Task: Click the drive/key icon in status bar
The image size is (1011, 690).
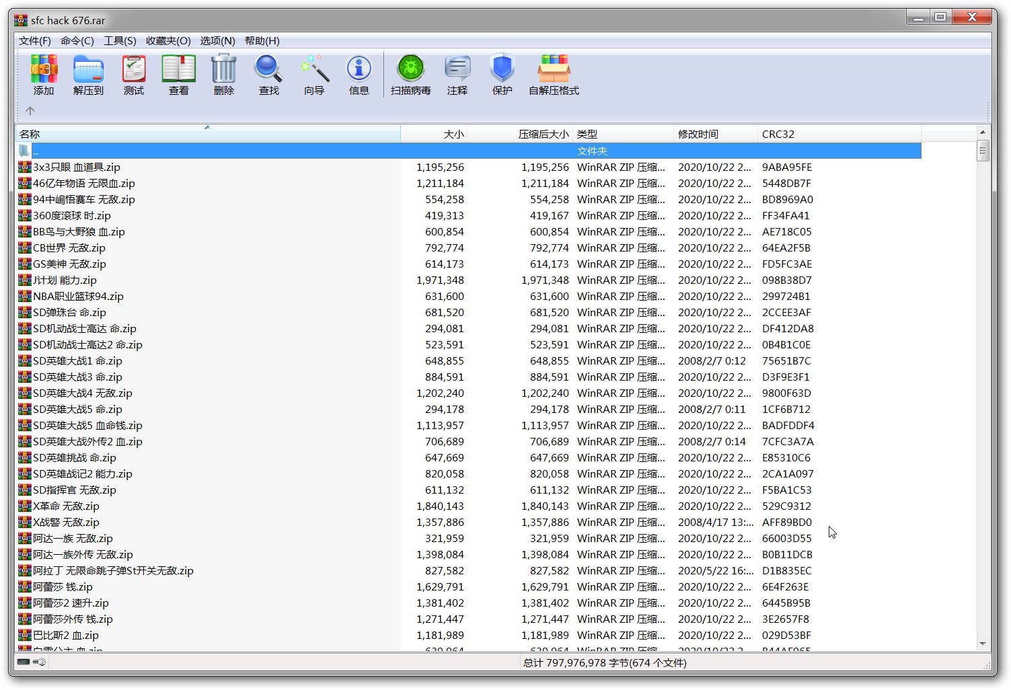Action: 31,662
